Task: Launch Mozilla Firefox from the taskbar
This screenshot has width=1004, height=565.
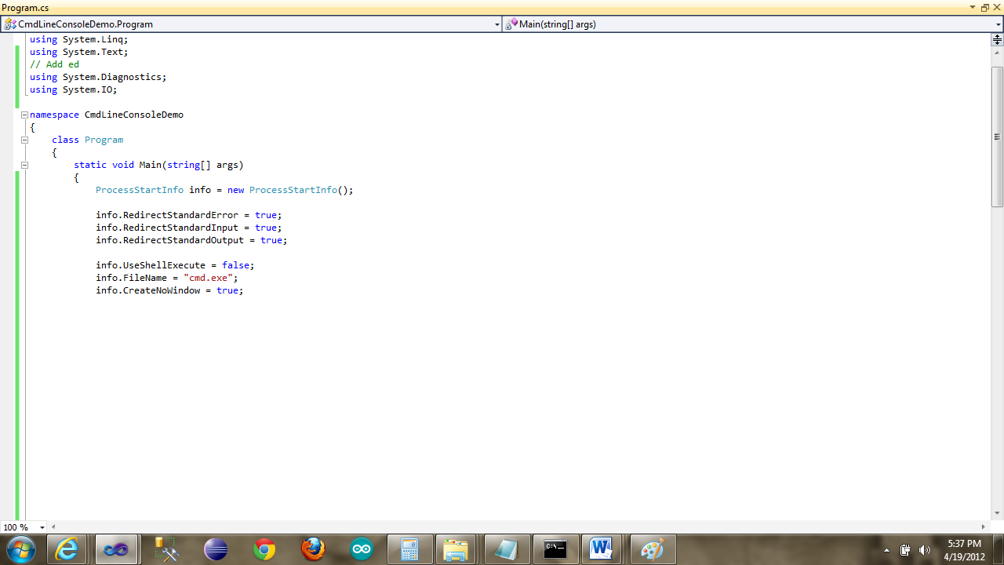Action: [x=314, y=549]
